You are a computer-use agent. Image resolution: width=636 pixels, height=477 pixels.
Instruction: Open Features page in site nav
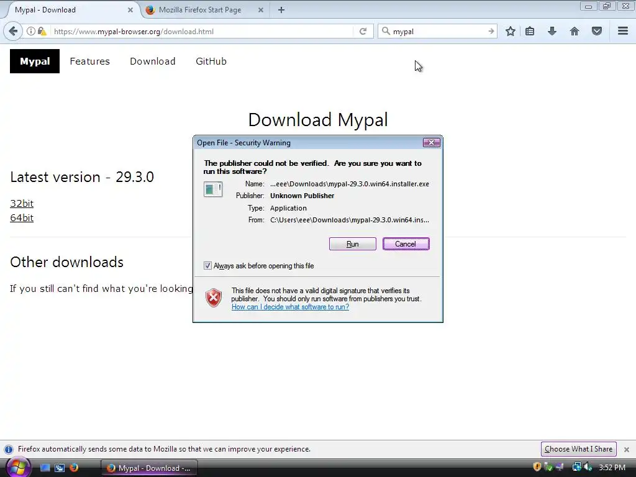[x=89, y=61]
